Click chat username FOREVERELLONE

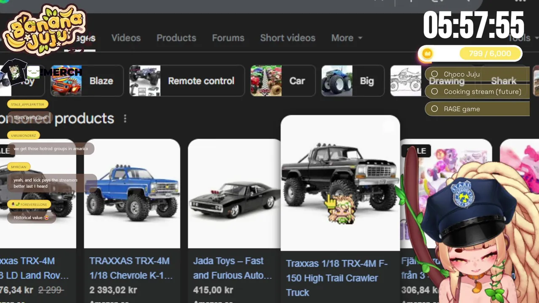(29, 204)
